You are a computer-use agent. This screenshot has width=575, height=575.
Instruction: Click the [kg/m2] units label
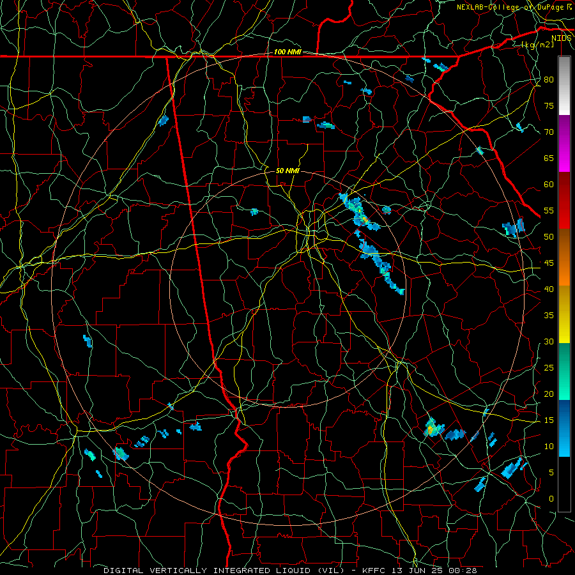pyautogui.click(x=537, y=45)
